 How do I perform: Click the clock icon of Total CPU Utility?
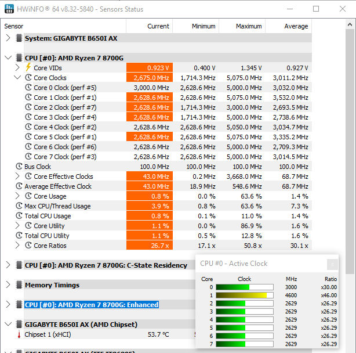coord(19,236)
